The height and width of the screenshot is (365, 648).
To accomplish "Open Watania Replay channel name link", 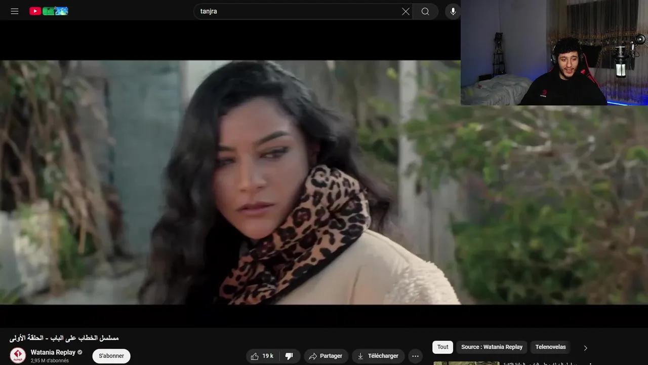I will click(53, 352).
